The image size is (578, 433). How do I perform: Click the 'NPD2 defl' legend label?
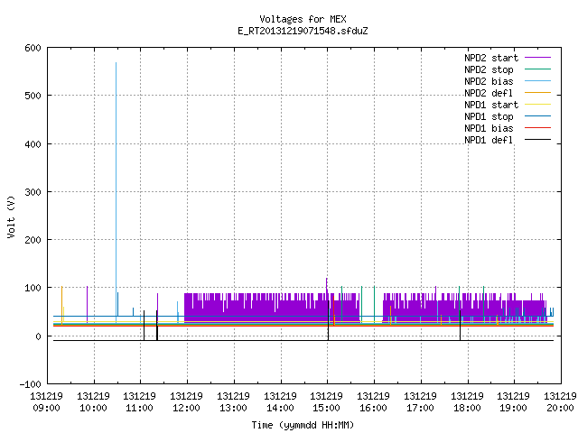pos(489,93)
